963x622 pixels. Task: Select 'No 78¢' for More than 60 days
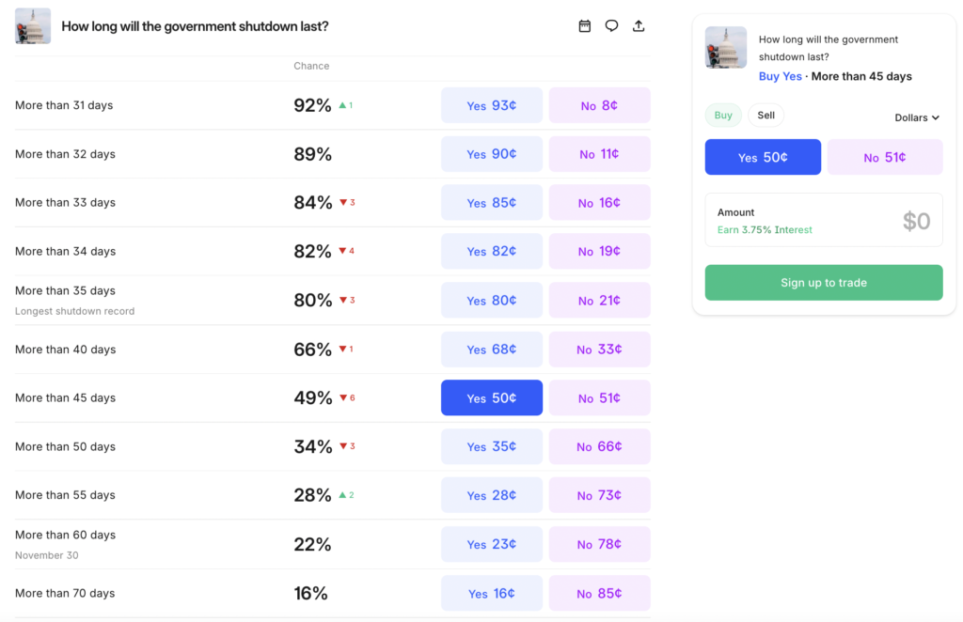point(599,544)
